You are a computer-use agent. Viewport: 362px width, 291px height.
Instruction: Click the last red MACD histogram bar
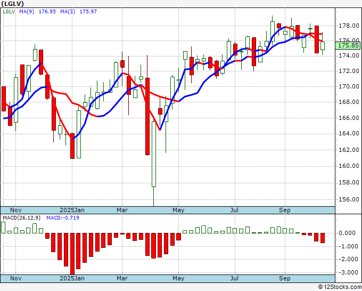[323, 238]
